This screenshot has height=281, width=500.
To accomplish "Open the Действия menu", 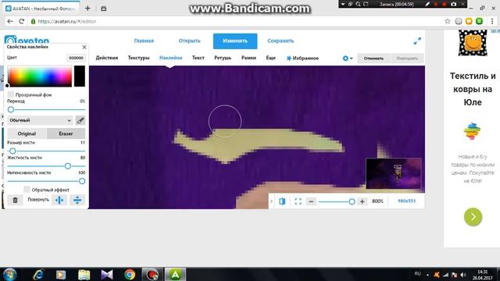I will [x=107, y=58].
